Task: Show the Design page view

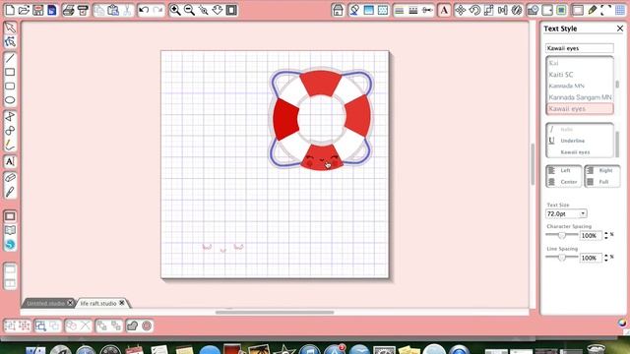Action: click(x=10, y=216)
